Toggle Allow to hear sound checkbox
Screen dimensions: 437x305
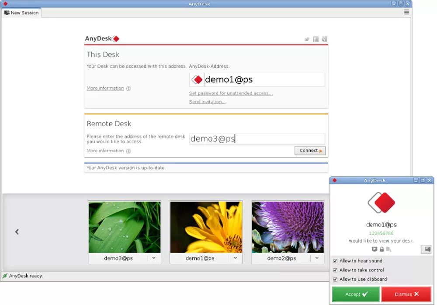click(x=335, y=261)
